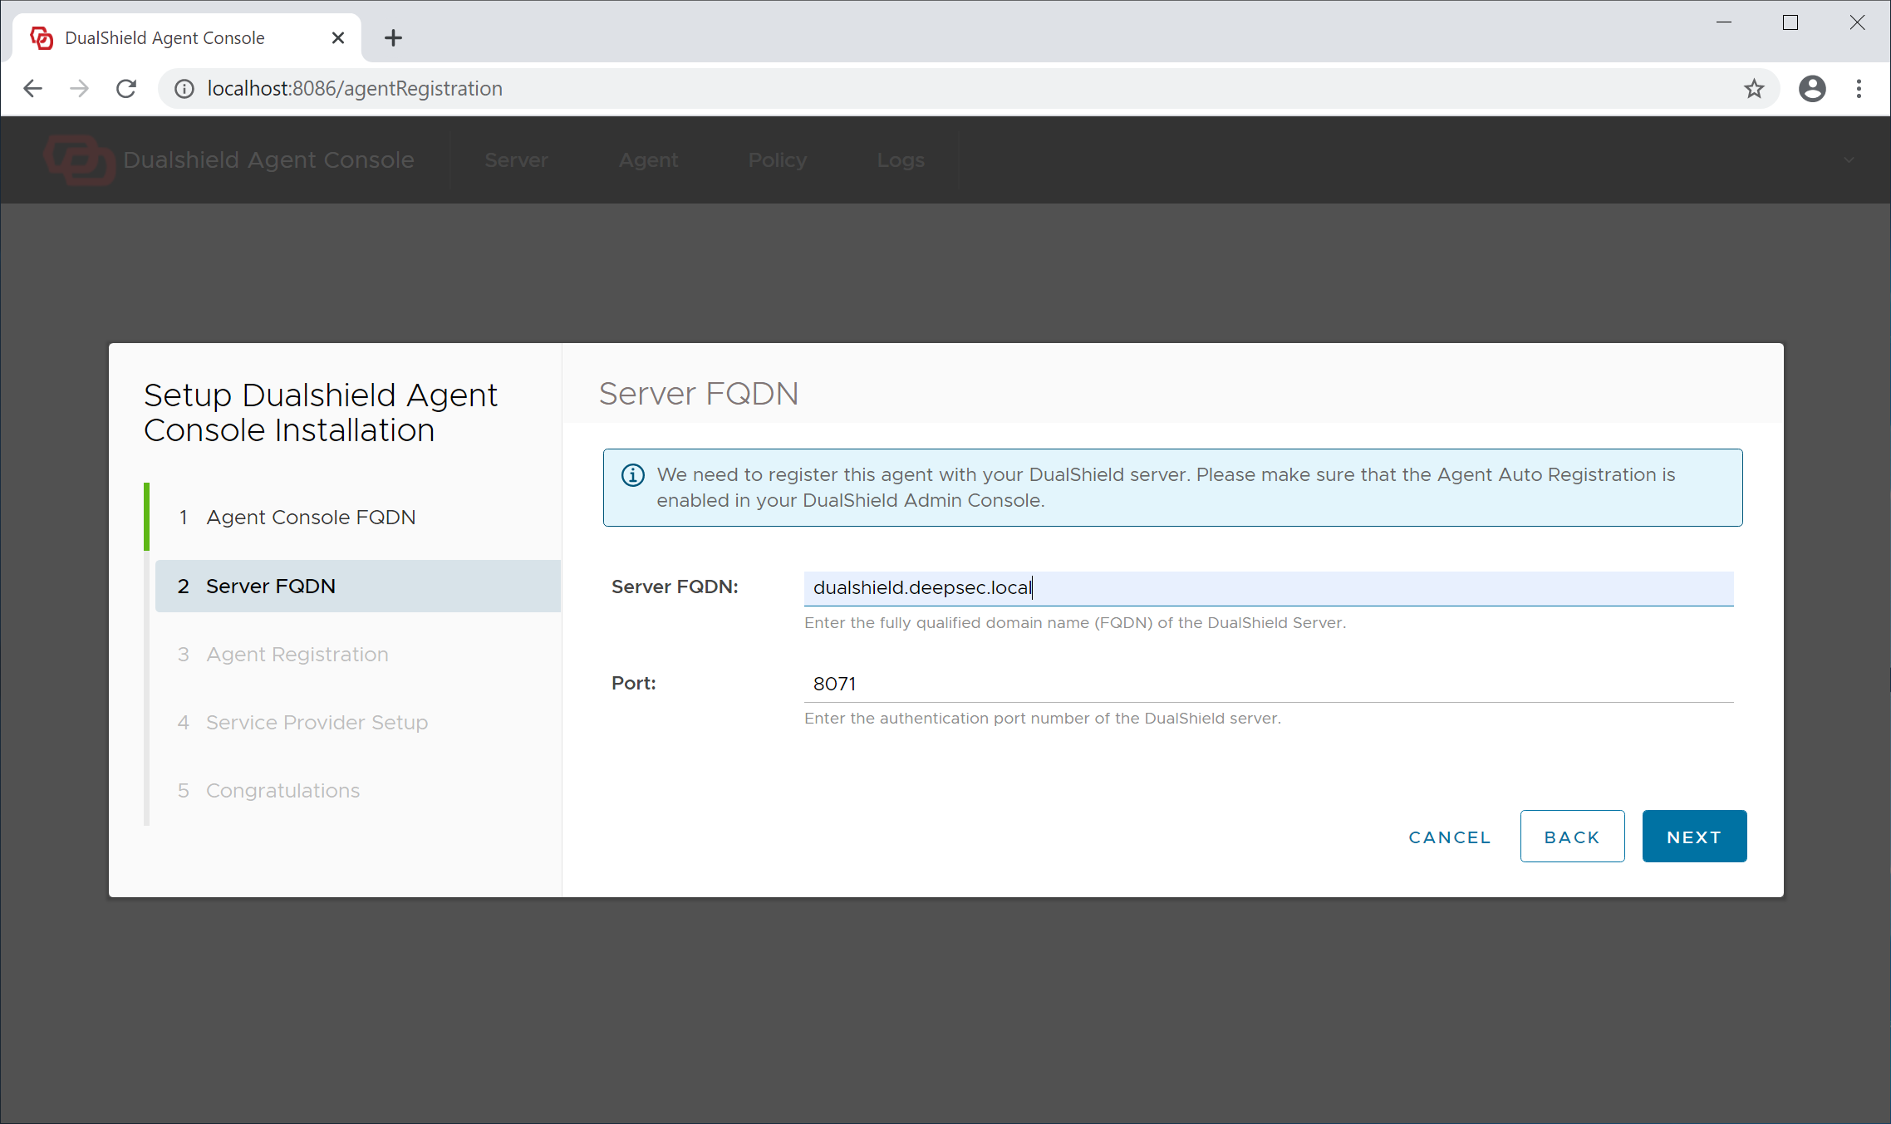Click the browser back arrow icon
The width and height of the screenshot is (1891, 1124).
click(33, 89)
